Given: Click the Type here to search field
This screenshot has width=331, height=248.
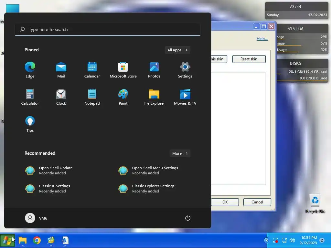Looking at the screenshot, I should pos(108,29).
